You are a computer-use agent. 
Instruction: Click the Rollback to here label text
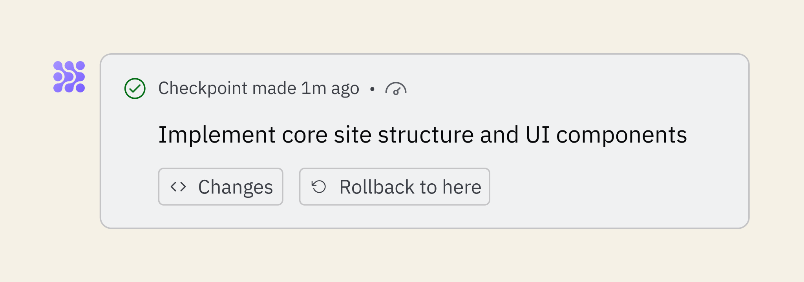pyautogui.click(x=410, y=187)
